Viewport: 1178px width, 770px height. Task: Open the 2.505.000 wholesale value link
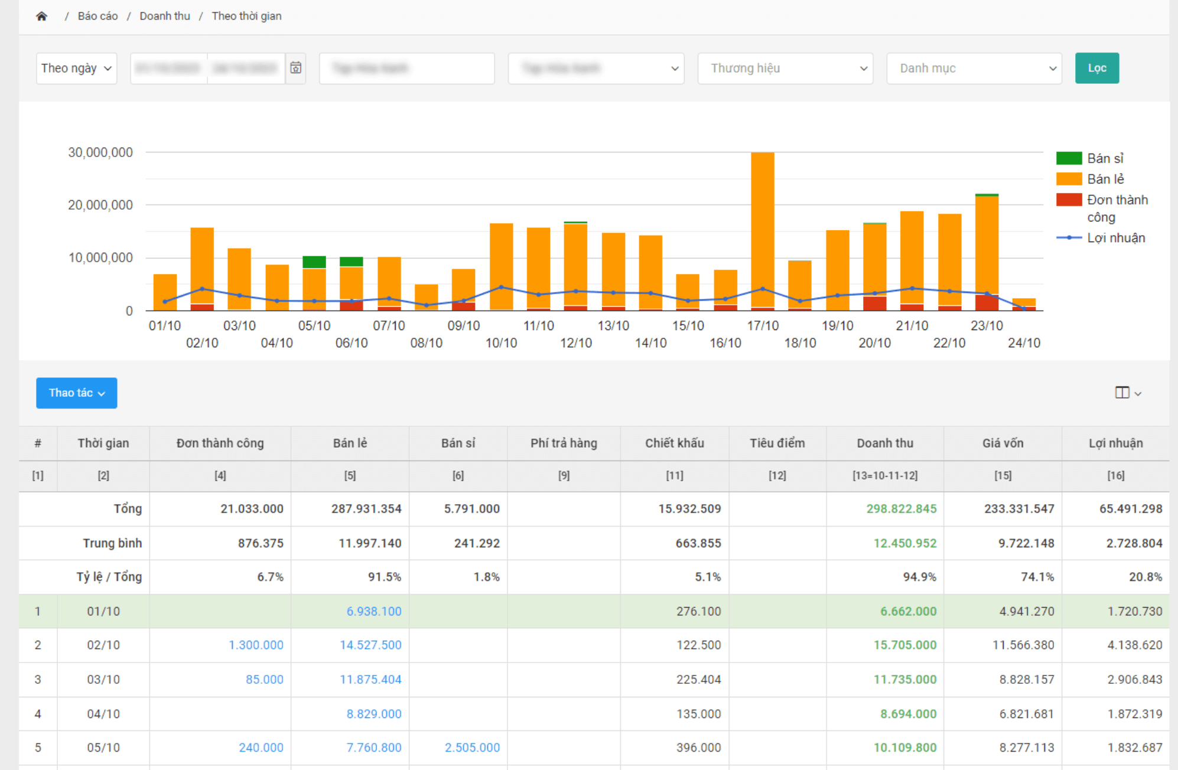471,748
